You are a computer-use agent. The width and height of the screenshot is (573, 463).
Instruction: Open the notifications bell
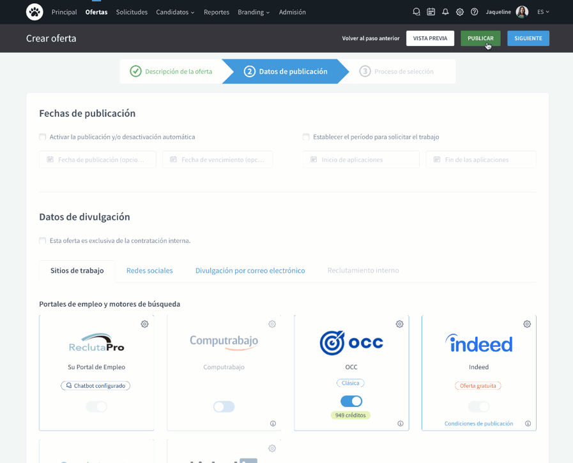pyautogui.click(x=445, y=12)
